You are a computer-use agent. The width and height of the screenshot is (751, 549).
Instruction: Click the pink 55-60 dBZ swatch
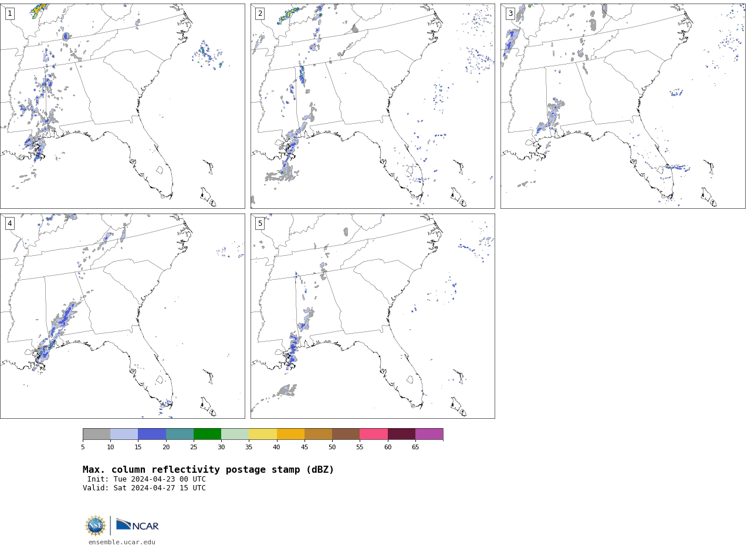pos(374,434)
